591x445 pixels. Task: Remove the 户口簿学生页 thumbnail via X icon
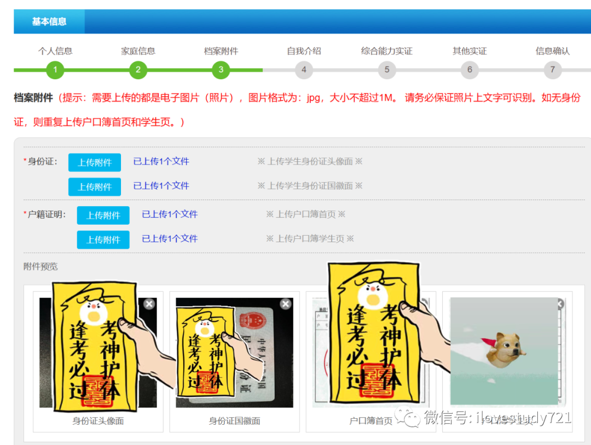click(559, 303)
